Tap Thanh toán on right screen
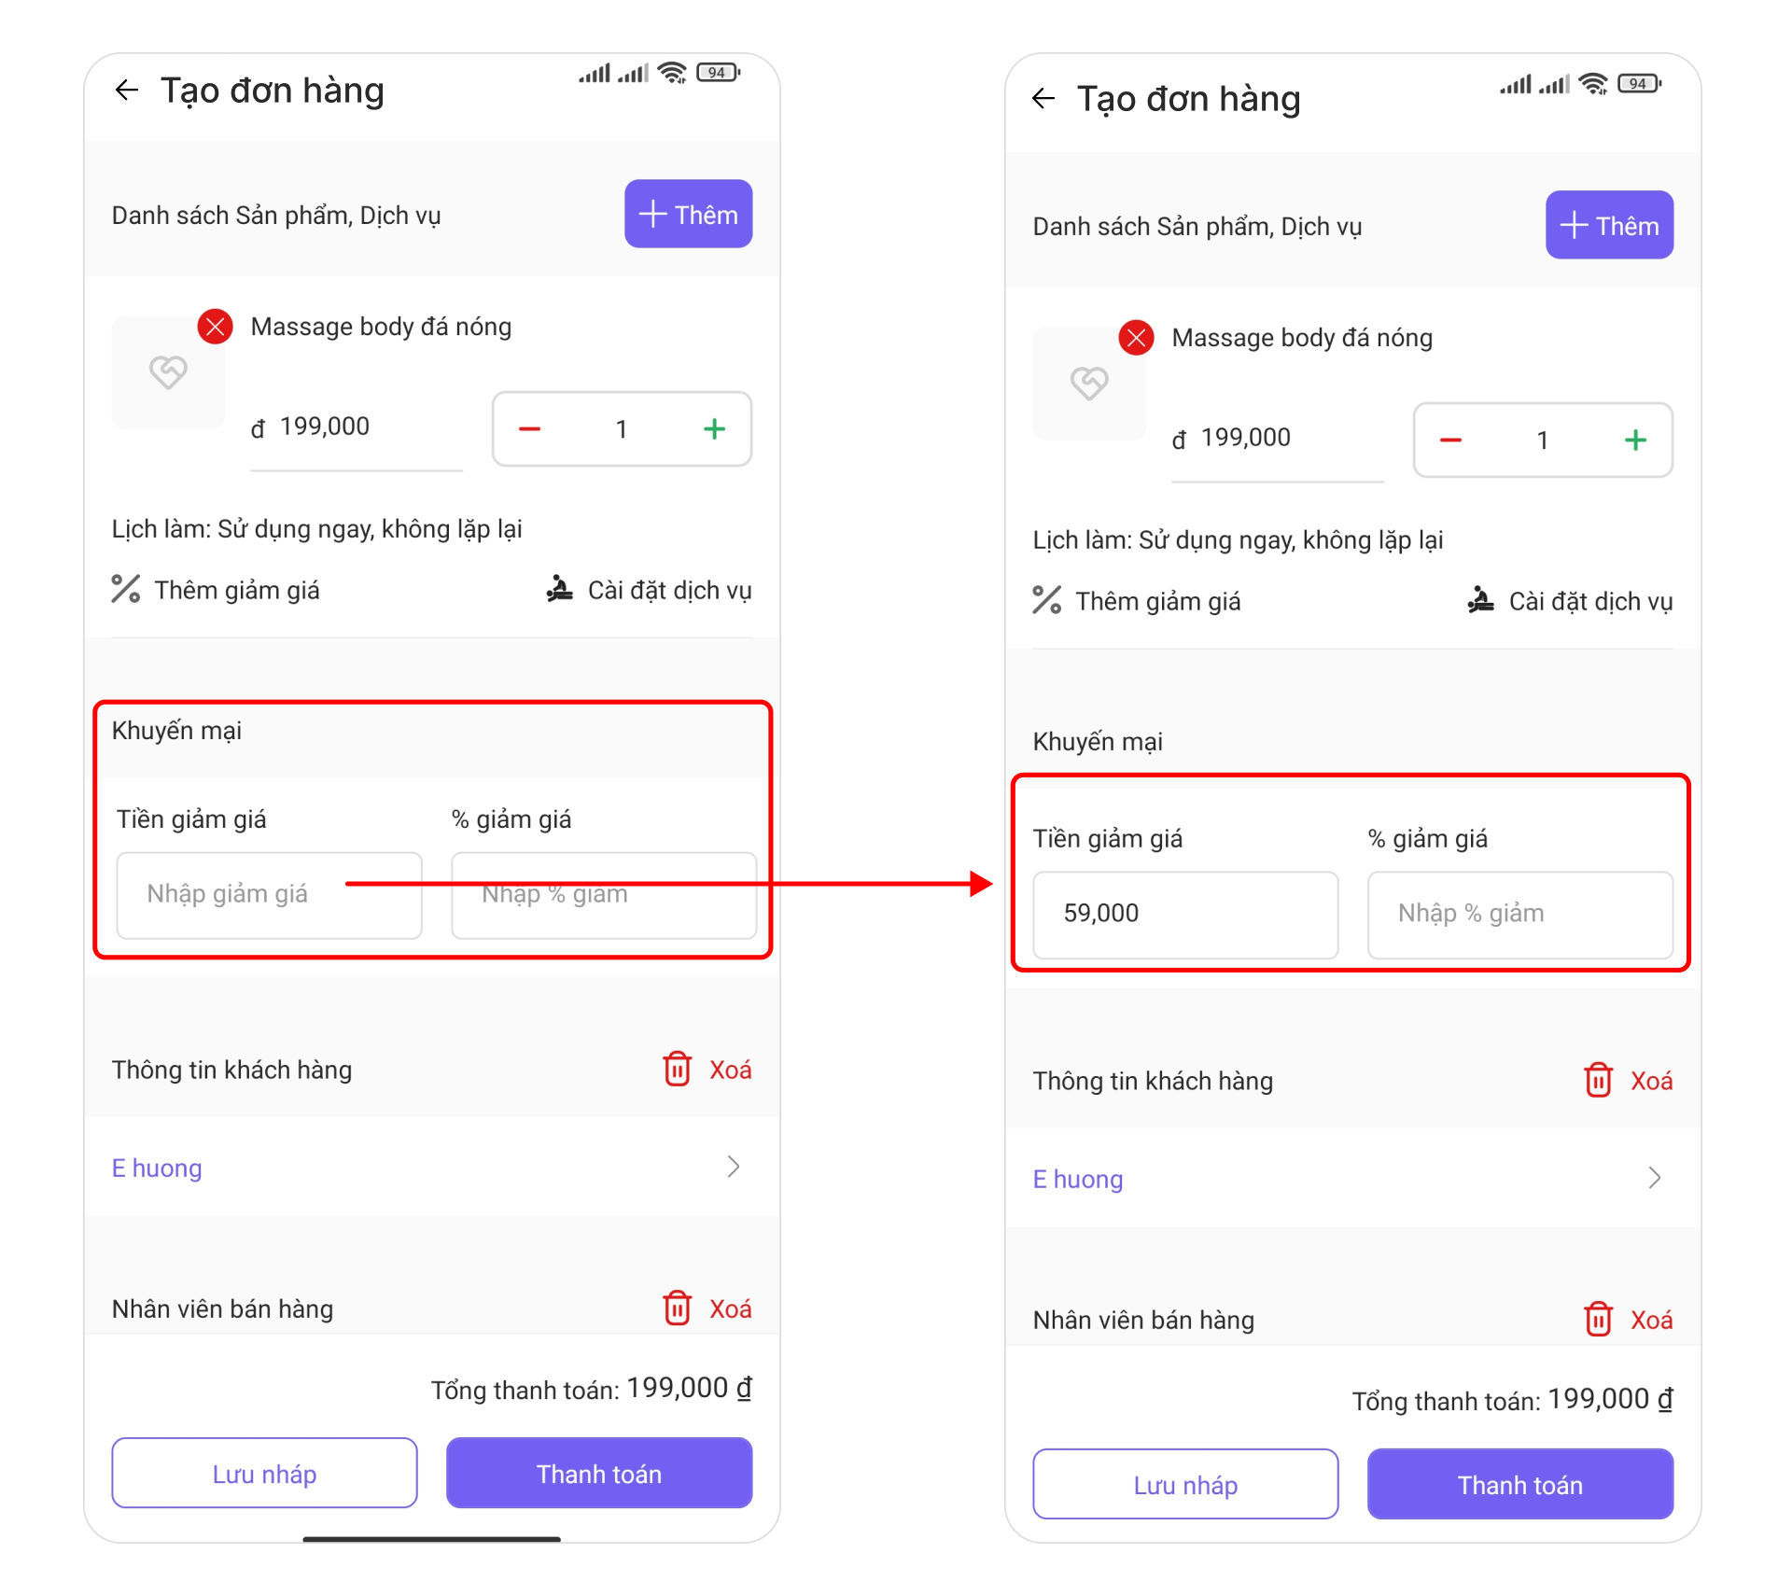 (1520, 1484)
